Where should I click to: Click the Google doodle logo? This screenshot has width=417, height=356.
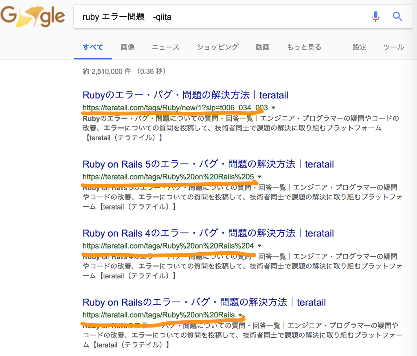[x=33, y=16]
